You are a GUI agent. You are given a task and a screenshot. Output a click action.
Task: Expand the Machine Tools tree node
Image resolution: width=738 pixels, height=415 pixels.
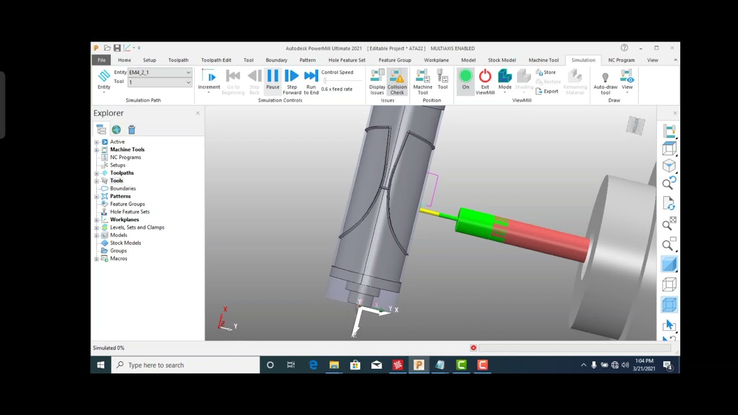[x=97, y=150]
